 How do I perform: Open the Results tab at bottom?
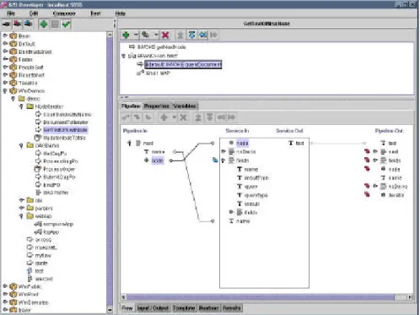[x=232, y=308]
